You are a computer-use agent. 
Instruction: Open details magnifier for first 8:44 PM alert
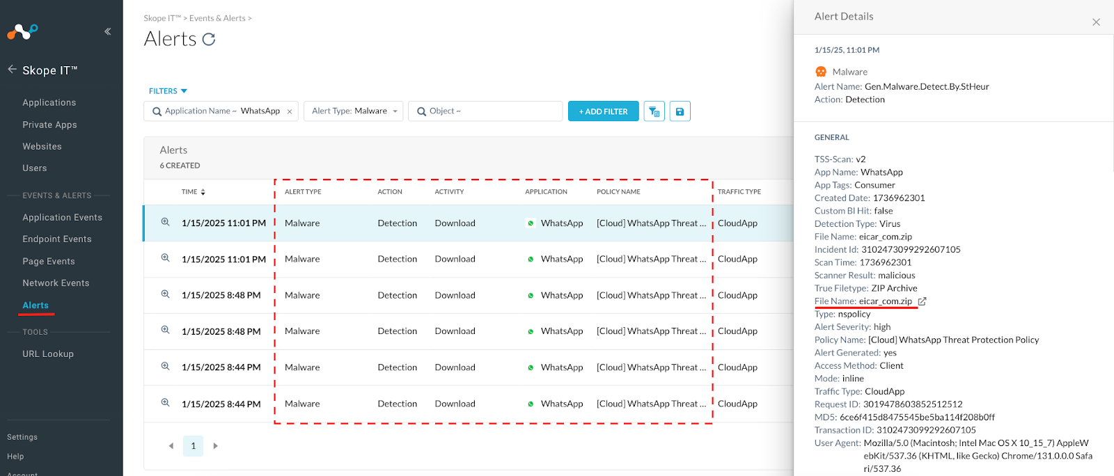click(x=166, y=366)
